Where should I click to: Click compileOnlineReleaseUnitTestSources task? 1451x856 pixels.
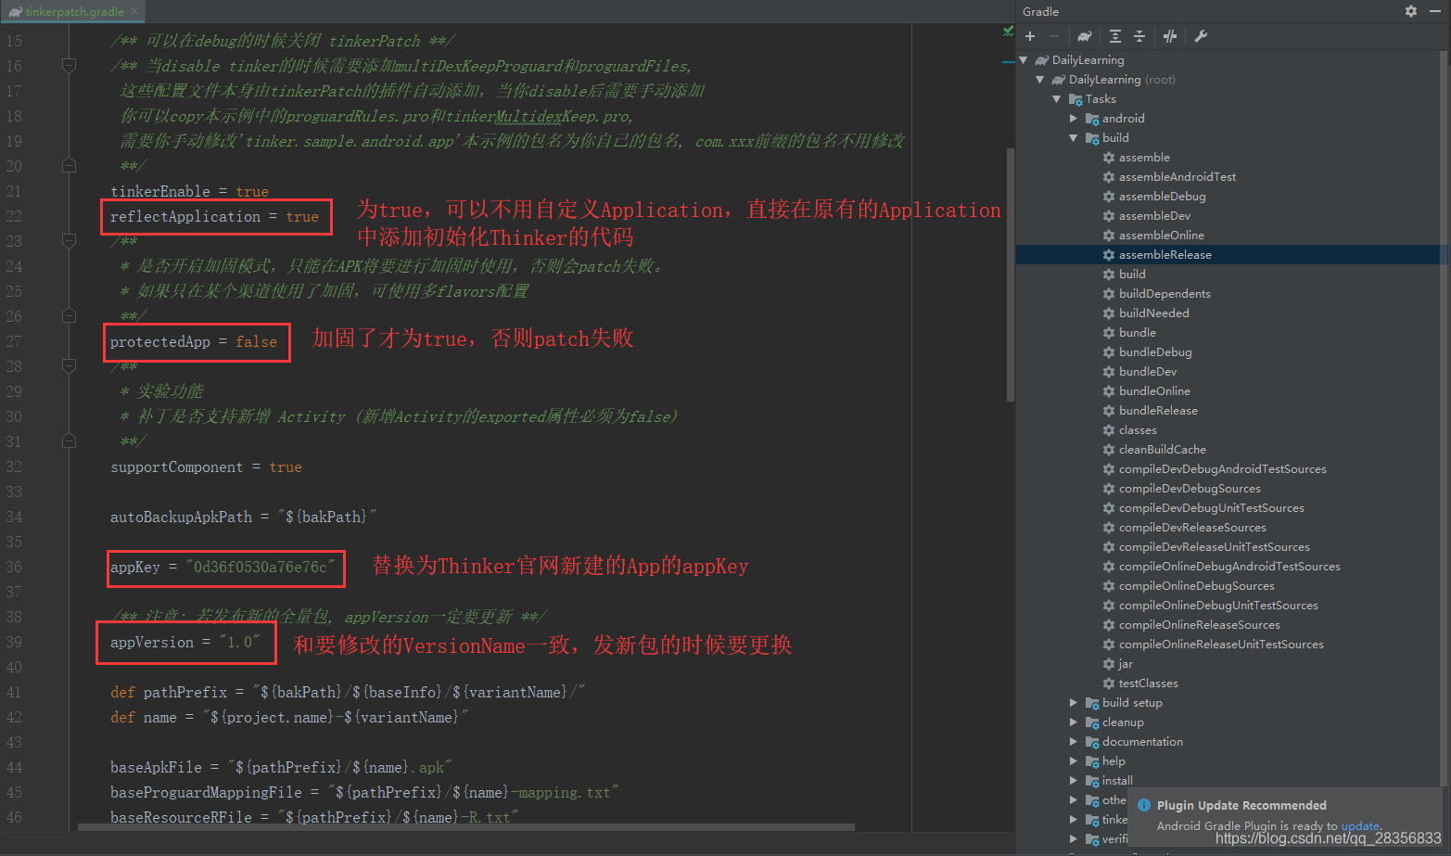(1221, 644)
